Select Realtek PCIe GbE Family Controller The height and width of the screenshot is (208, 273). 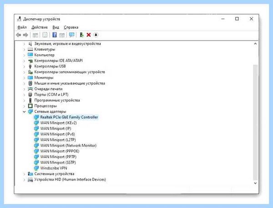click(69, 117)
